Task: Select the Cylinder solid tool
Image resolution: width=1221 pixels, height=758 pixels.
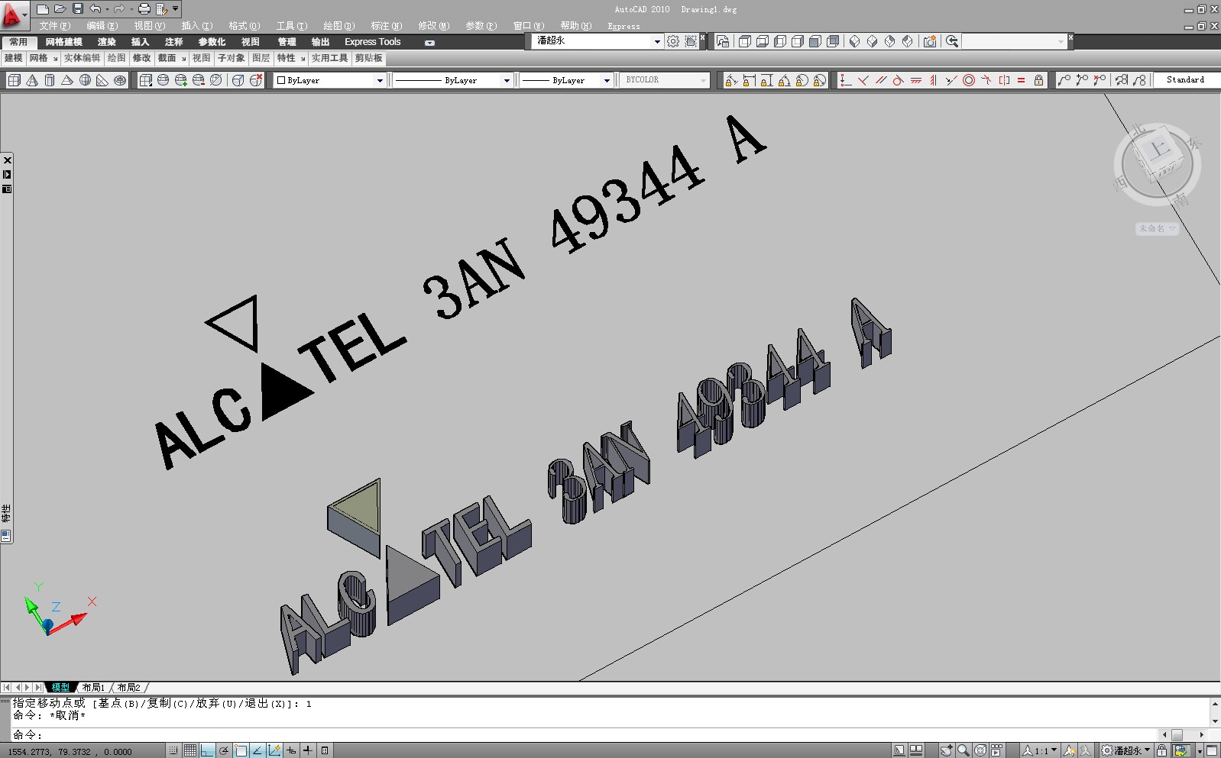Action: (50, 80)
